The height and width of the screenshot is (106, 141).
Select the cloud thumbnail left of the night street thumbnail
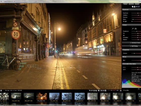tap(29, 96)
